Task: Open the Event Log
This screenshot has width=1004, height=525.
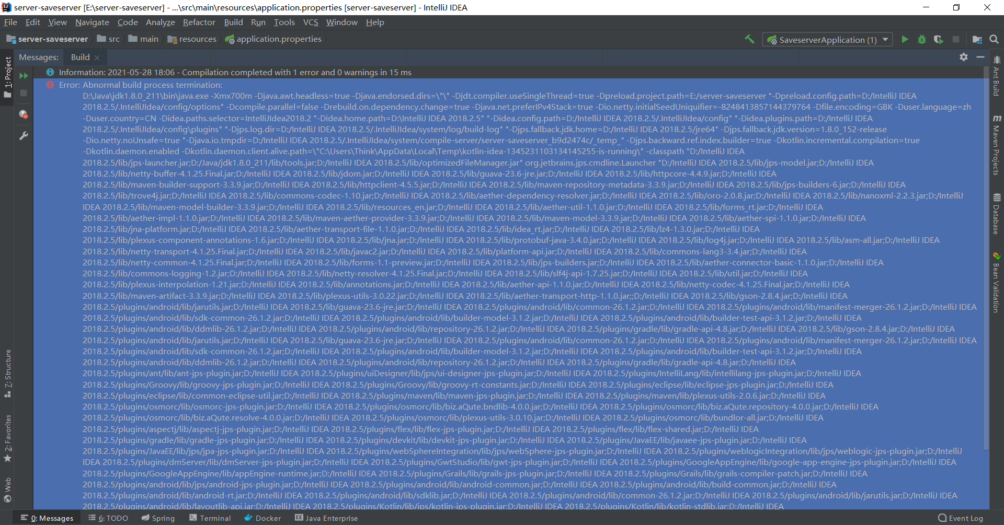Action: 961,518
